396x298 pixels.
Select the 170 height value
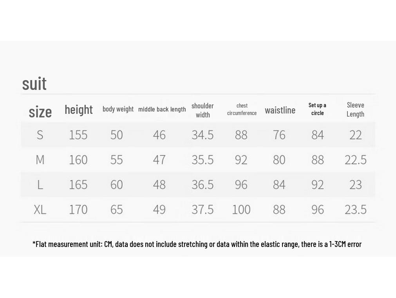pyautogui.click(x=78, y=210)
